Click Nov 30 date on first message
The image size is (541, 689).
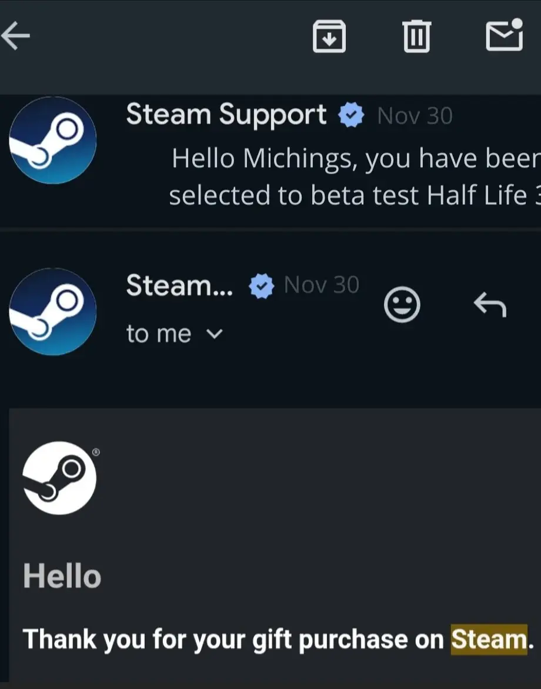coord(415,116)
